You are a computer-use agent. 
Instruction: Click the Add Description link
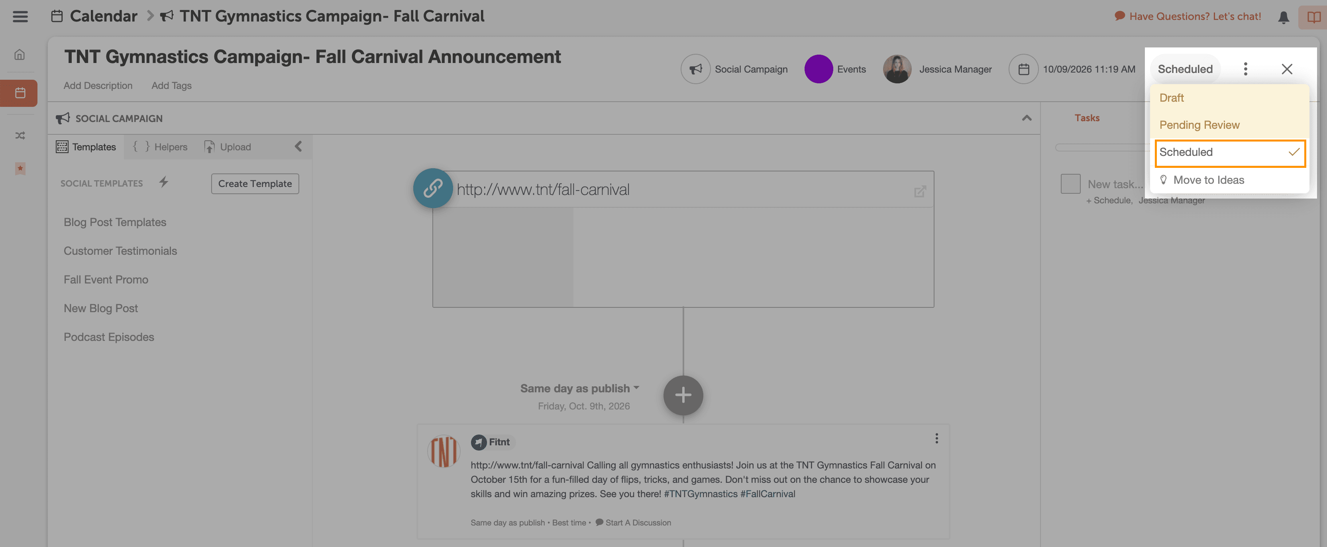click(x=98, y=86)
